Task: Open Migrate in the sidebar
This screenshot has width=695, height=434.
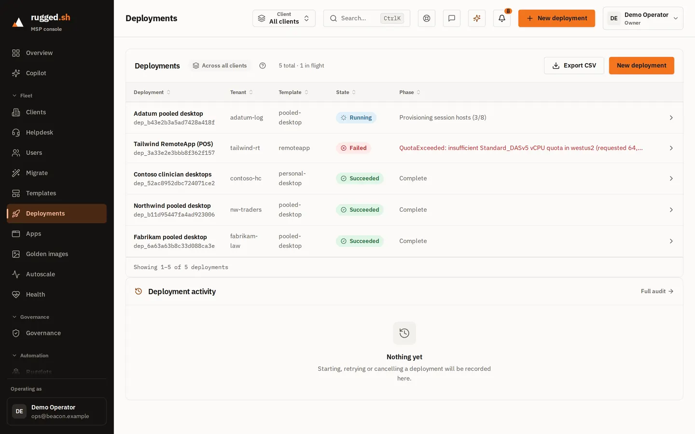Action: [56, 173]
